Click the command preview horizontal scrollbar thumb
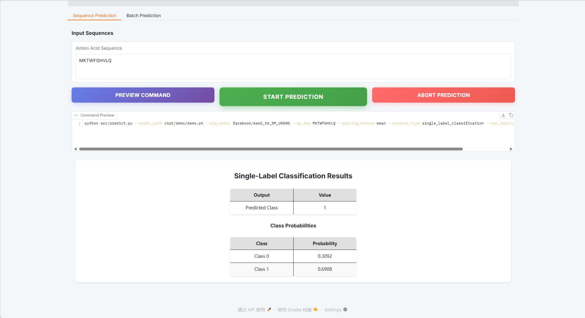Image resolution: width=585 pixels, height=318 pixels. pos(271,149)
